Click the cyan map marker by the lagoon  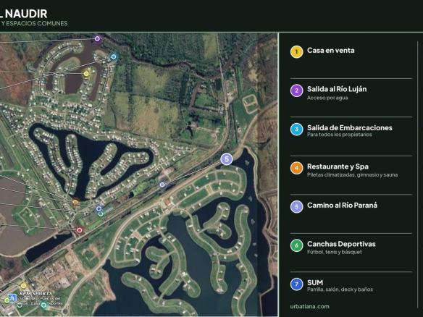click(114, 57)
